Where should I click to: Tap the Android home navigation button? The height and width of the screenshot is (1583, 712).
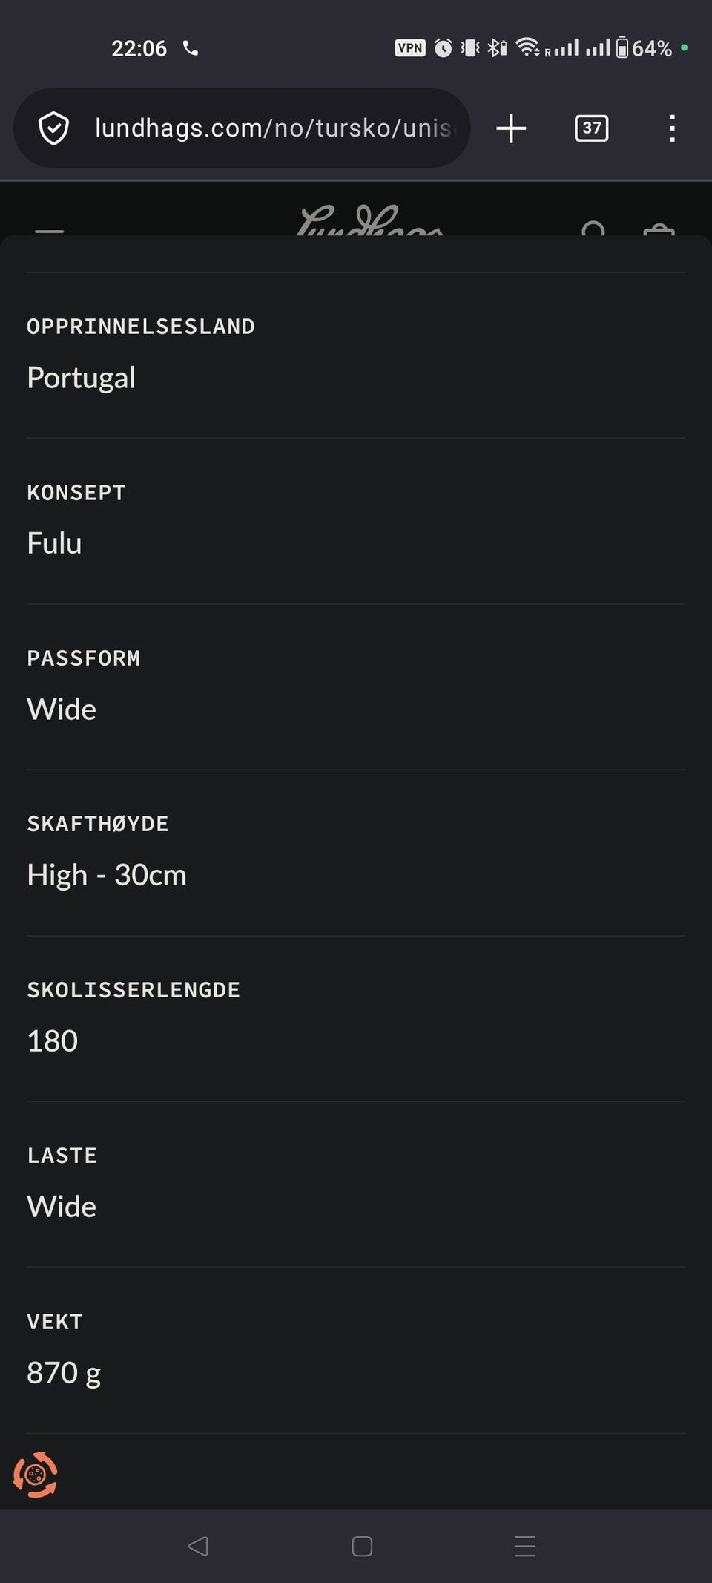click(362, 1546)
